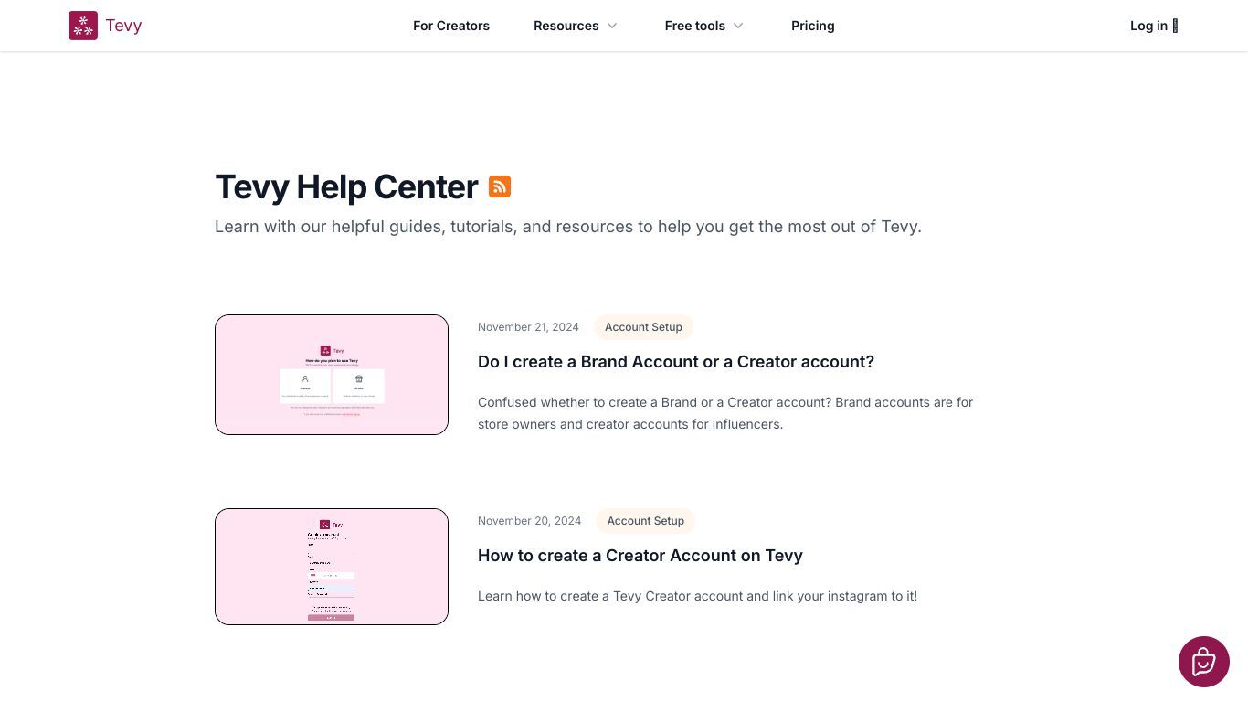The image size is (1248, 702).
Task: Expand the Resources dropdown chevron
Action: 612,26
